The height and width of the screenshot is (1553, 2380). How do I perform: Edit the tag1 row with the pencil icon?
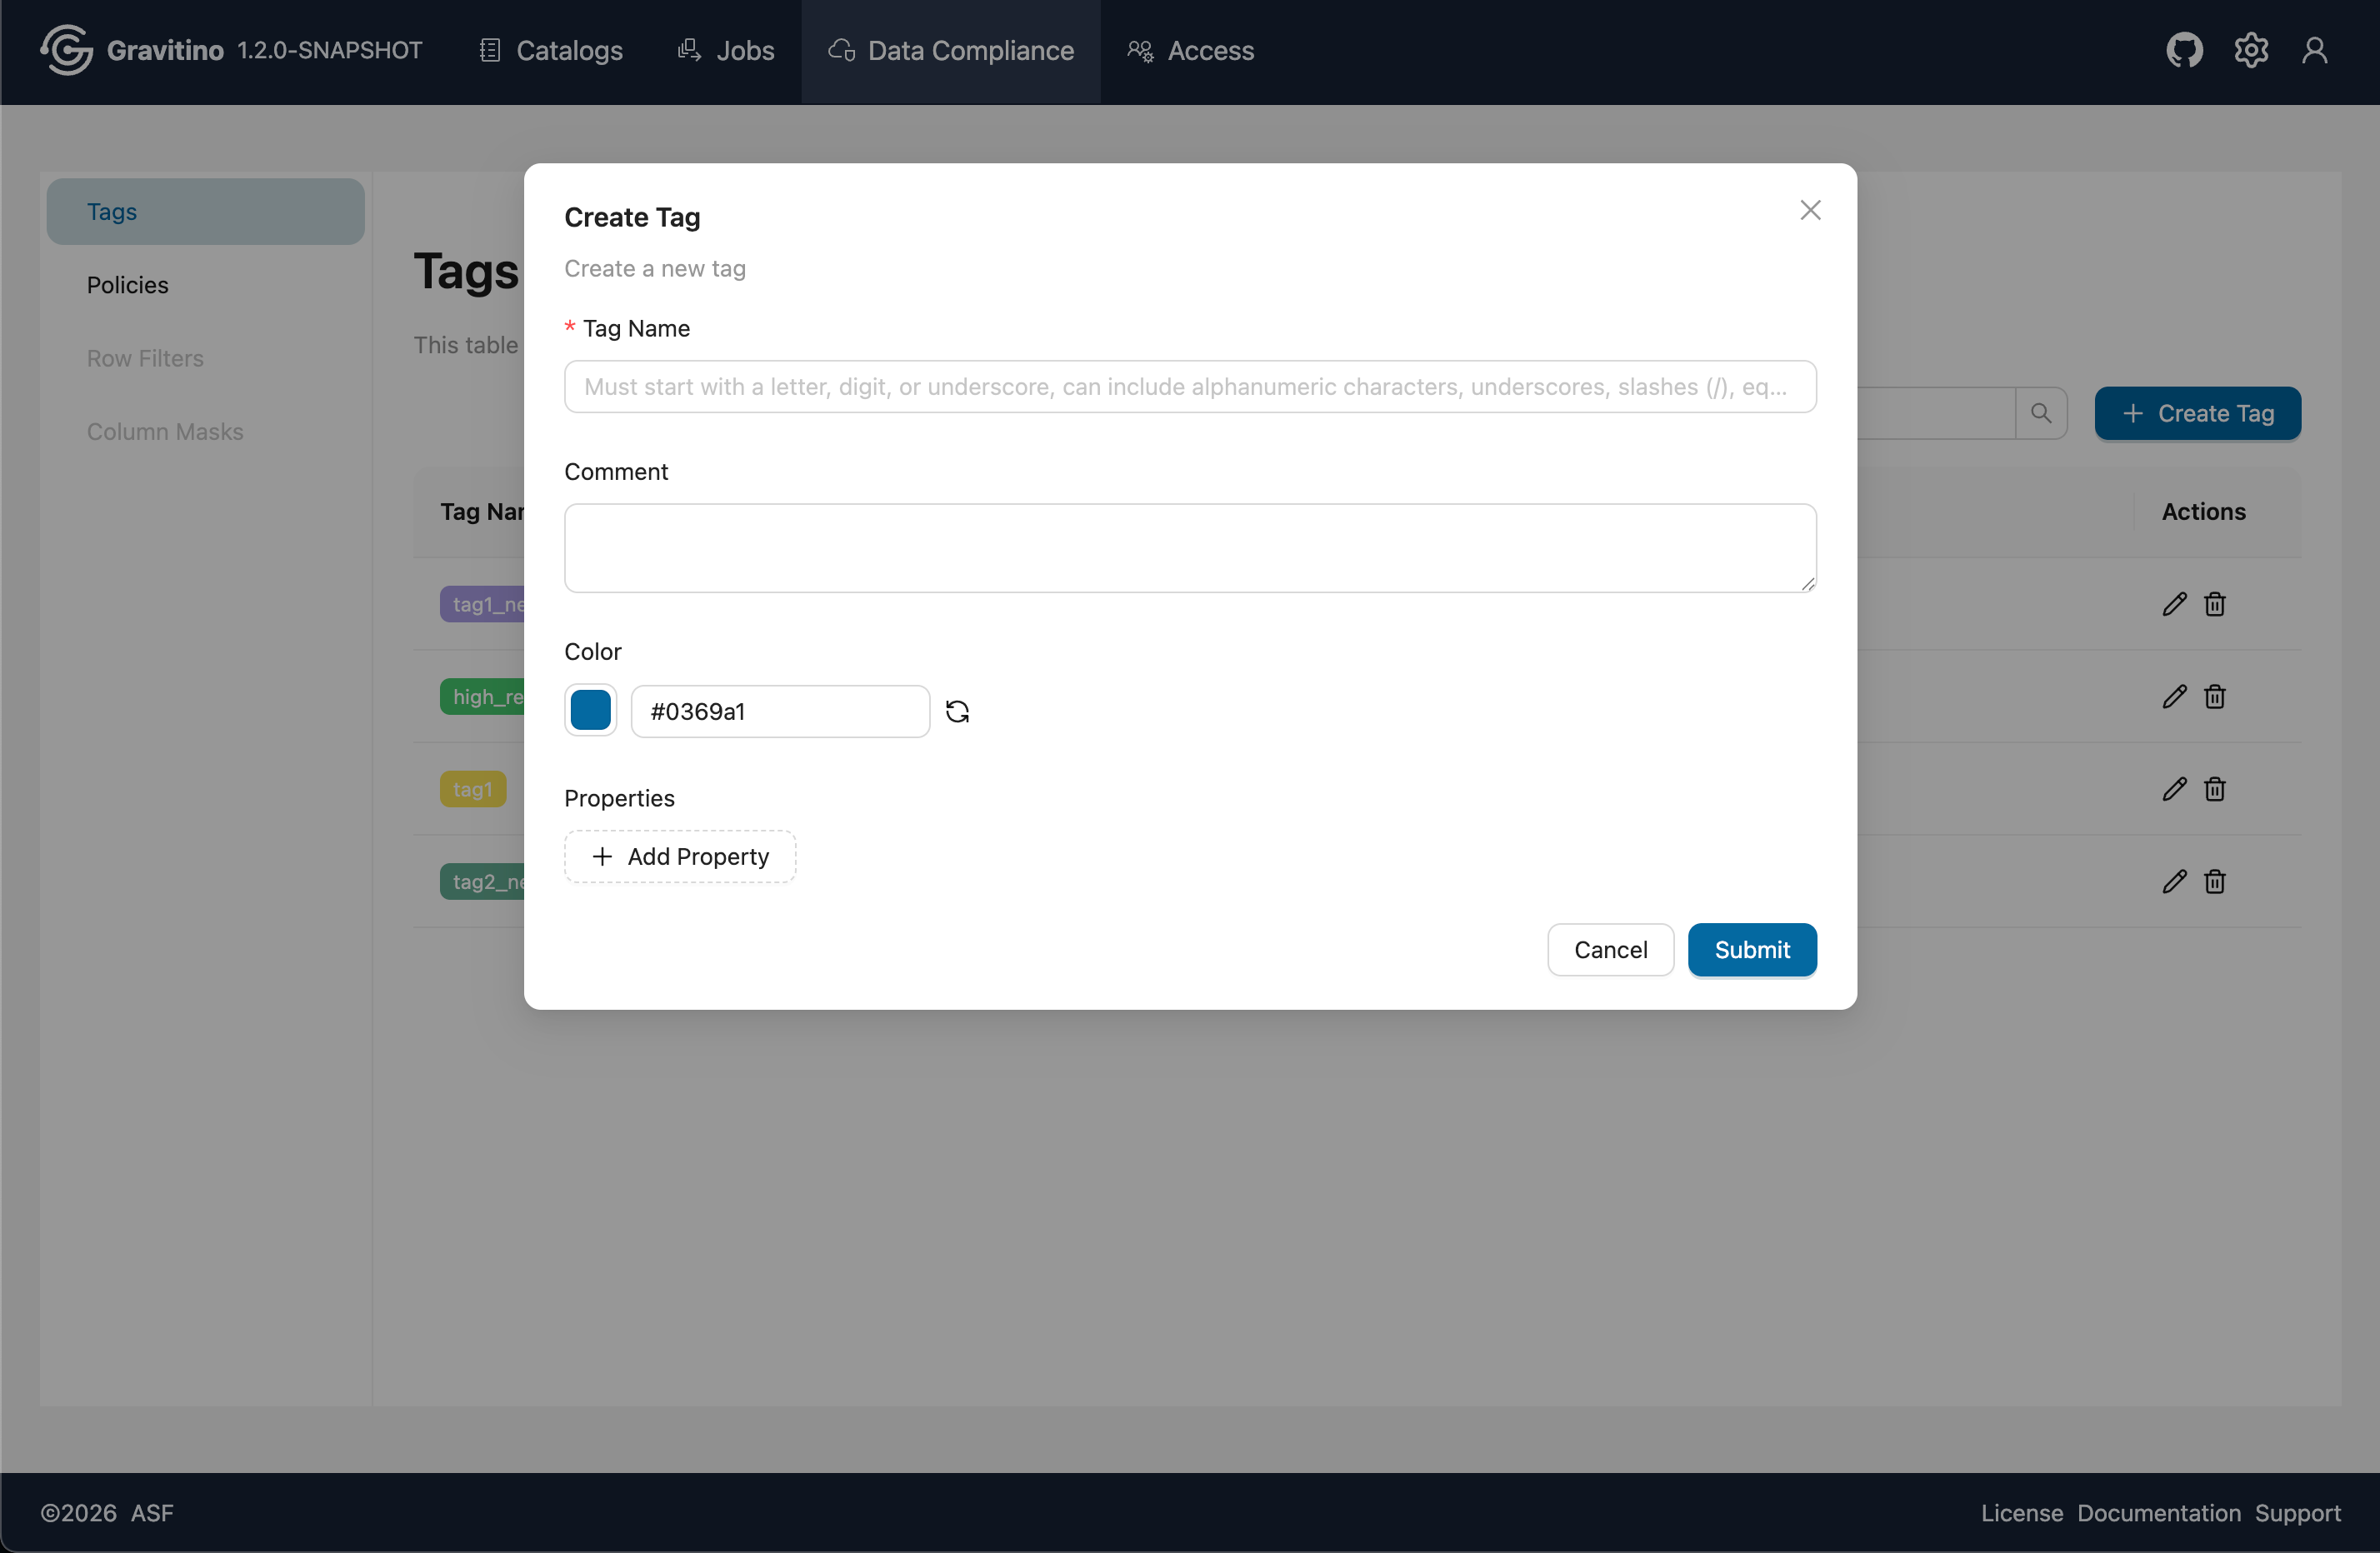[2173, 789]
